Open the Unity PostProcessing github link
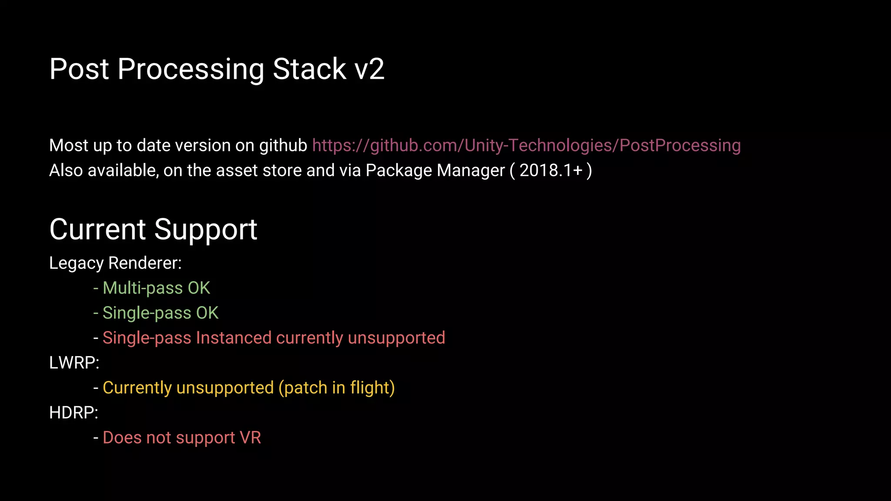891x501 pixels. pos(526,146)
